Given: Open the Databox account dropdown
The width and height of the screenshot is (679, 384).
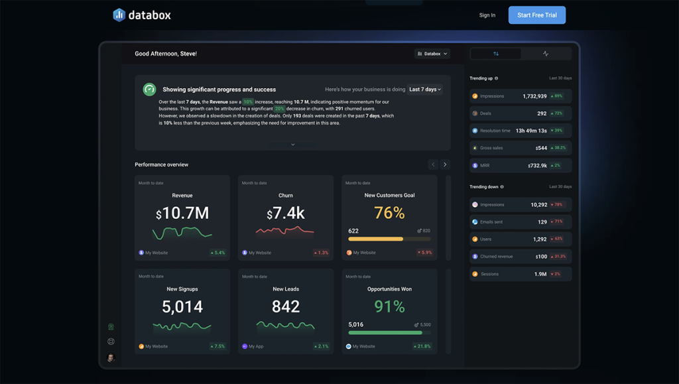Looking at the screenshot, I should pyautogui.click(x=432, y=54).
